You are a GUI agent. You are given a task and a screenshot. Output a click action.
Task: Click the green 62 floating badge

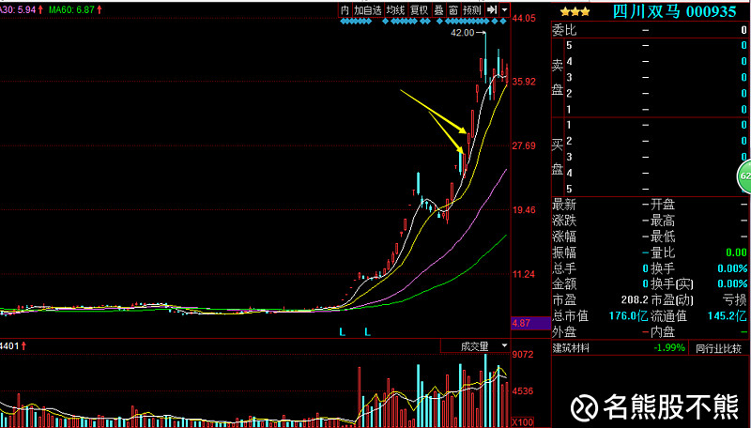click(744, 176)
